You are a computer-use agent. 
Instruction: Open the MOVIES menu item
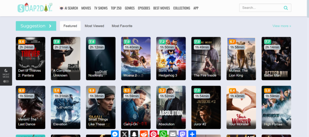[86, 8]
